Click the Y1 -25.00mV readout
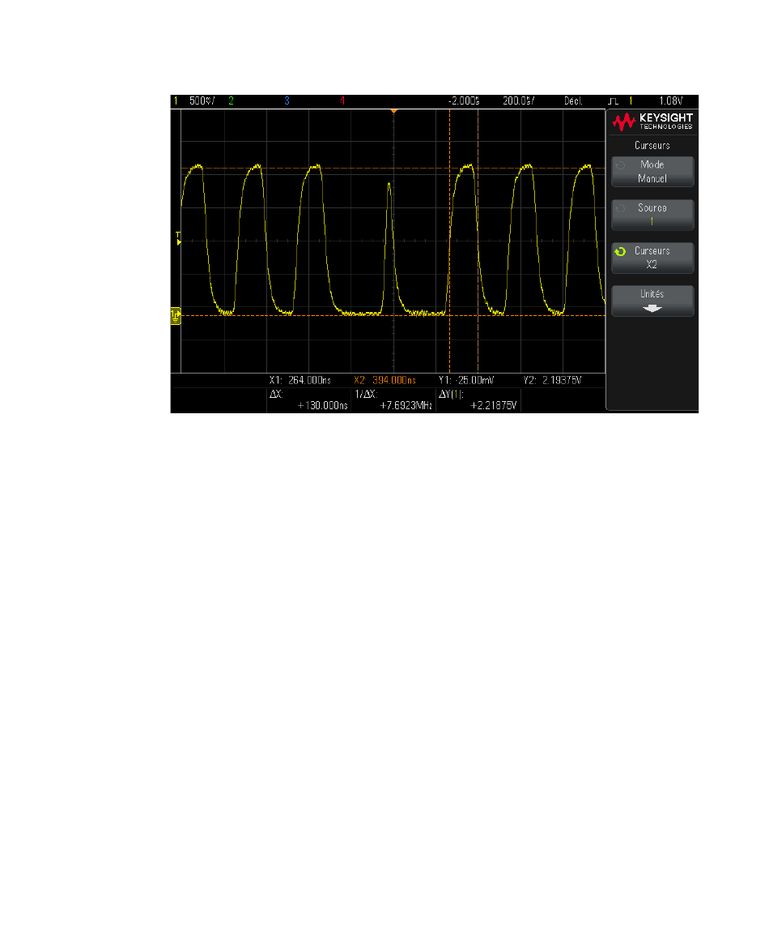 click(466, 381)
